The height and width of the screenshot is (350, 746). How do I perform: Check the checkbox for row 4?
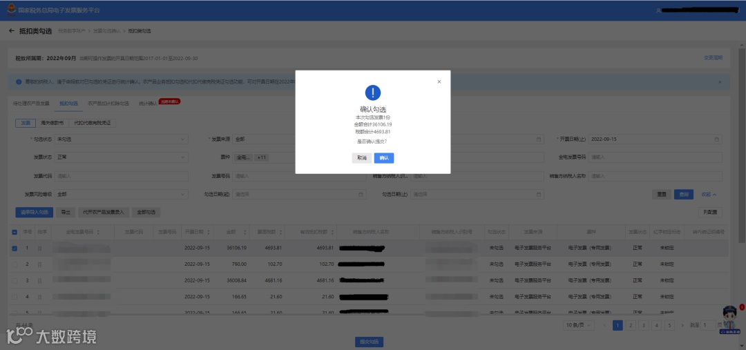click(15, 297)
